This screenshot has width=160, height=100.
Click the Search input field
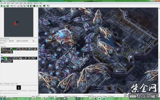point(21,43)
